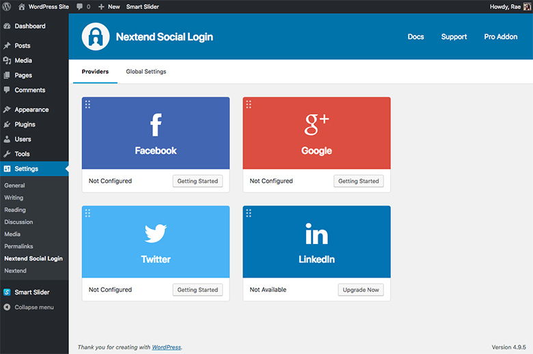This screenshot has height=354, width=533.
Task: Click the Nextend Social Login padlock logo
Action: click(x=96, y=37)
